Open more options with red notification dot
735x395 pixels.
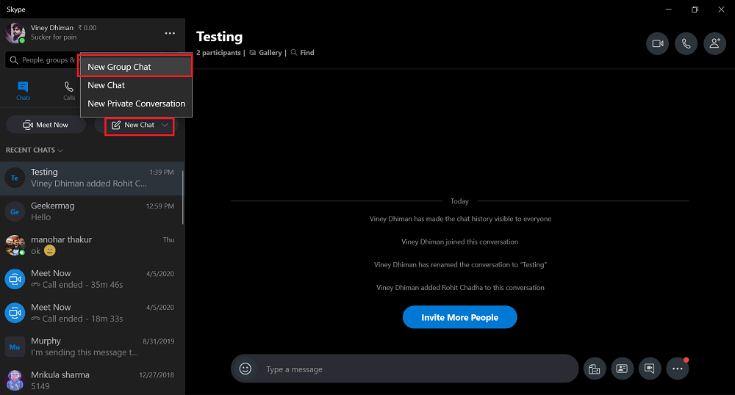click(x=678, y=369)
